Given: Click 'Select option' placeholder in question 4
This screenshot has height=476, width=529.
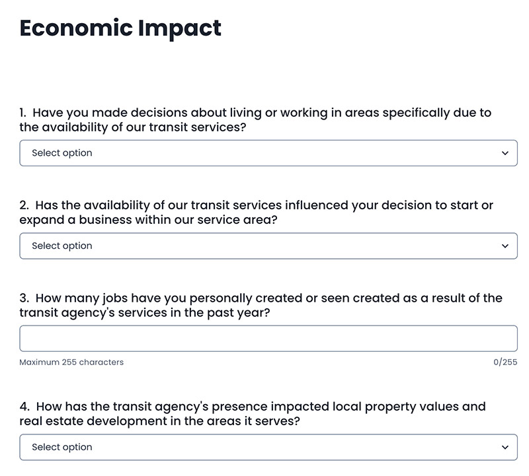Looking at the screenshot, I should [62, 448].
